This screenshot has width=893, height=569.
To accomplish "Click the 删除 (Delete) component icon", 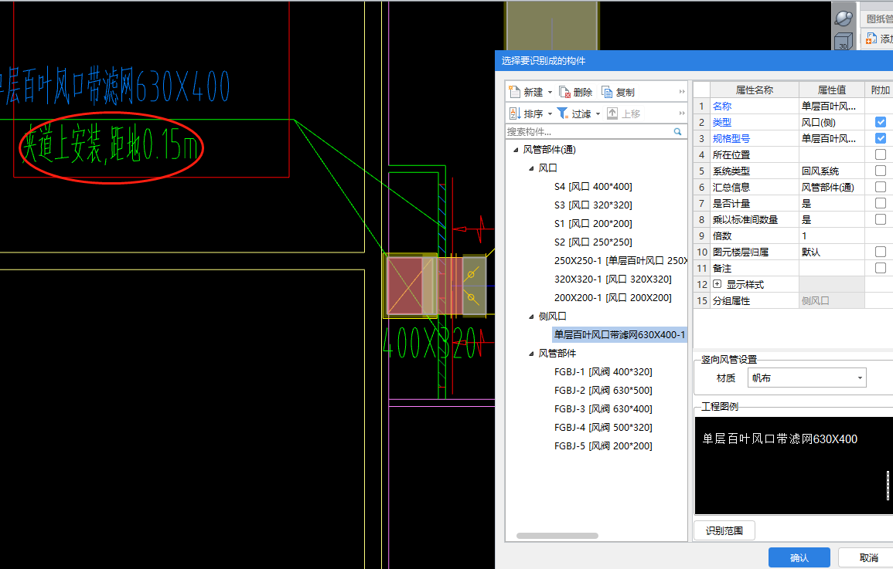I will click(565, 92).
